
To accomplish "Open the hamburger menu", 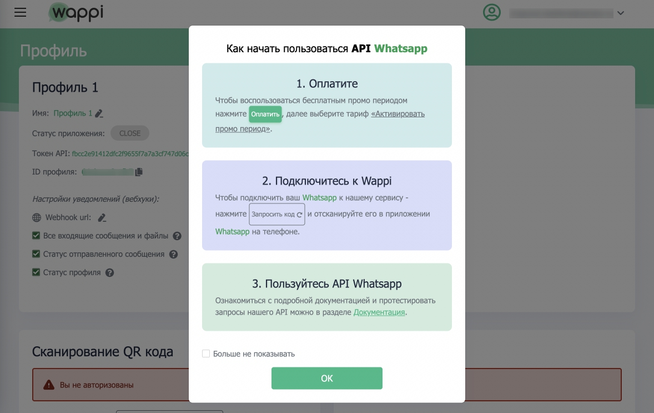I will coord(20,13).
